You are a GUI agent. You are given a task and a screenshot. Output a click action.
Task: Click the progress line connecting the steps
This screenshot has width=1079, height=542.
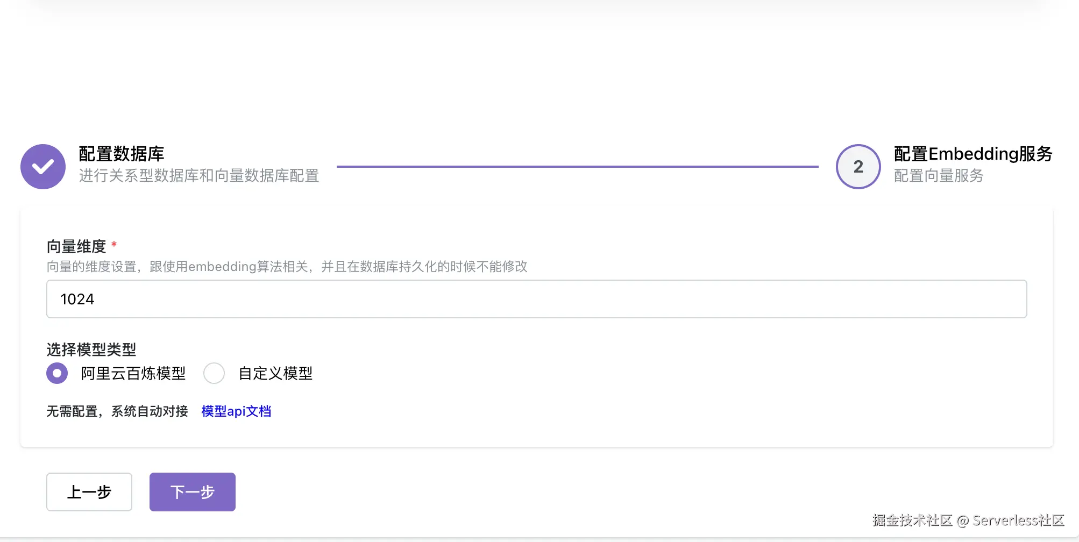click(577, 167)
